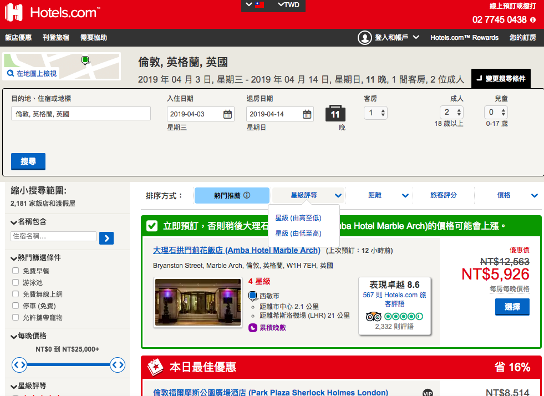Open the 客房 rooms count selector
Viewport: 544px width, 396px height.
pyautogui.click(x=376, y=113)
